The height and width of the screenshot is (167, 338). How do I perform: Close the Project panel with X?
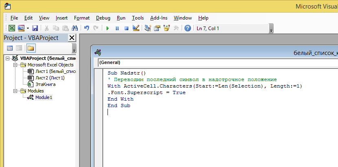(72, 38)
